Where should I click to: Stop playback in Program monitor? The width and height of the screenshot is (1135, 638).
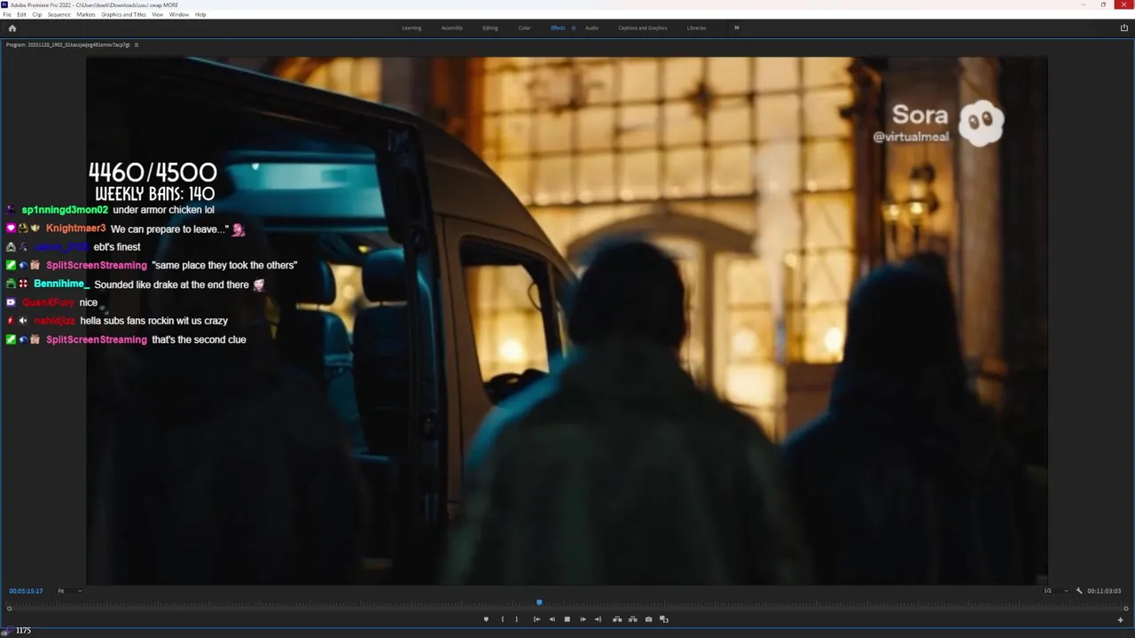(567, 619)
